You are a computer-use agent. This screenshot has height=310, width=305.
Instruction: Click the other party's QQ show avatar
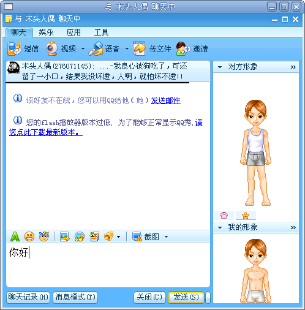255,153
